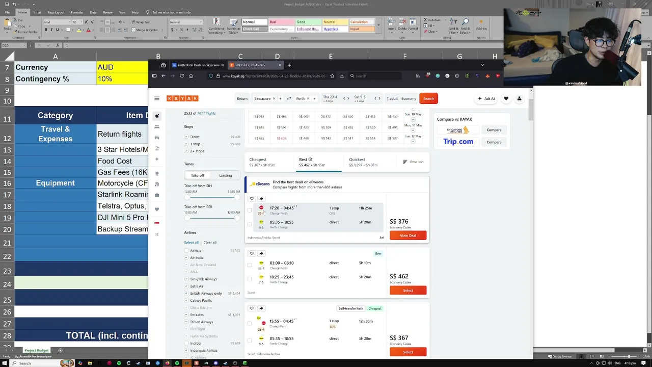652x367 pixels.
Task: Select the Bad cell style swatch
Action: 282,22
